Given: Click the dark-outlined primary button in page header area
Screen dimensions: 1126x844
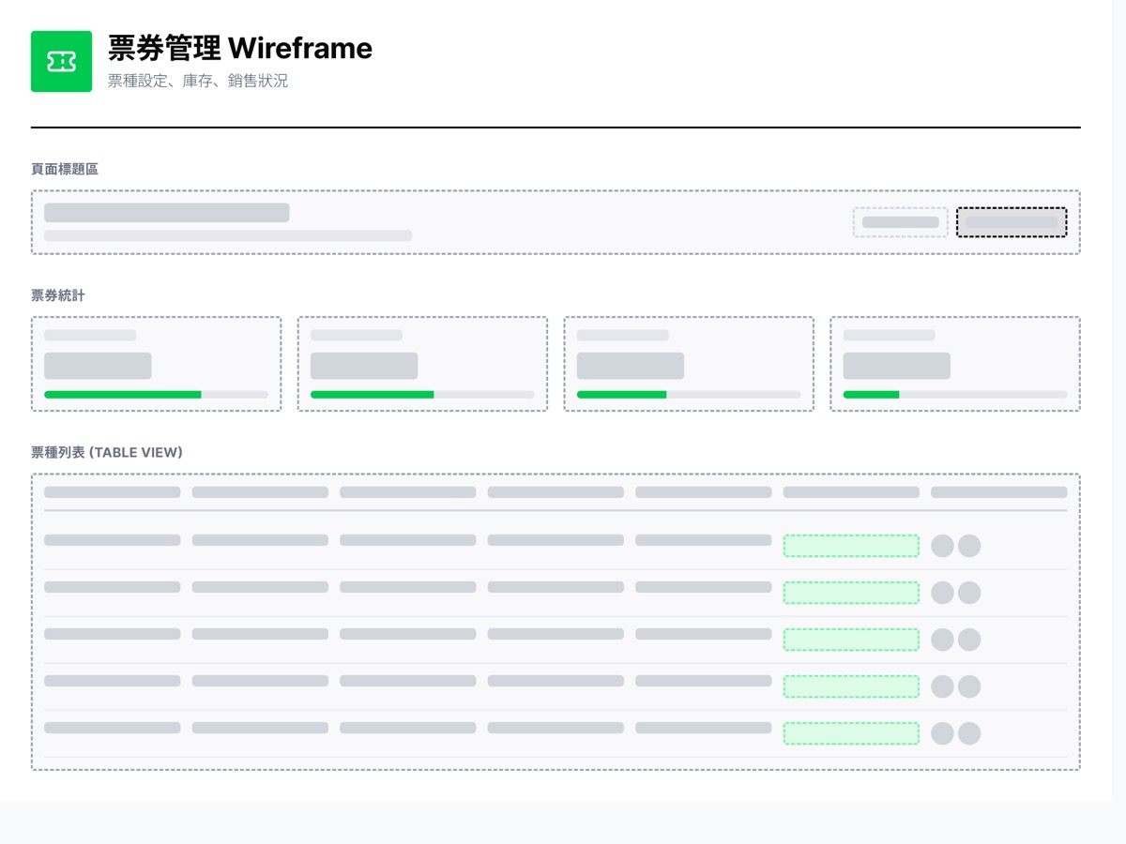Looking at the screenshot, I should point(1012,222).
